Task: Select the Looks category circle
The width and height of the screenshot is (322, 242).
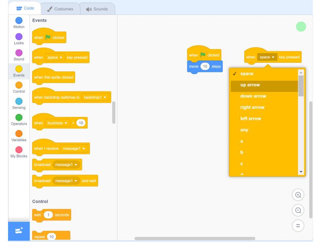Action: (x=19, y=37)
